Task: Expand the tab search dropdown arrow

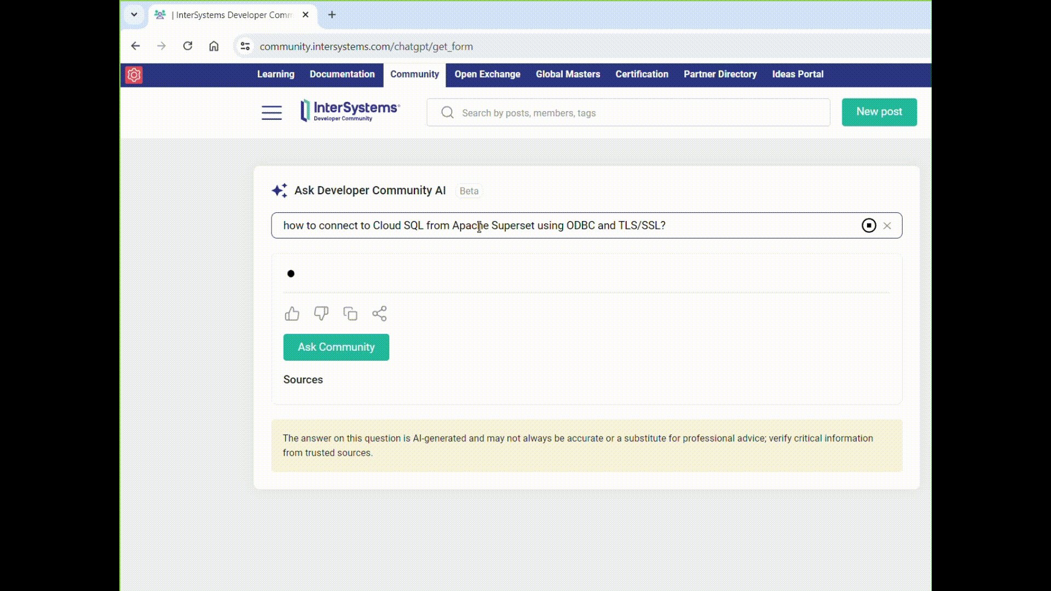Action: click(134, 15)
